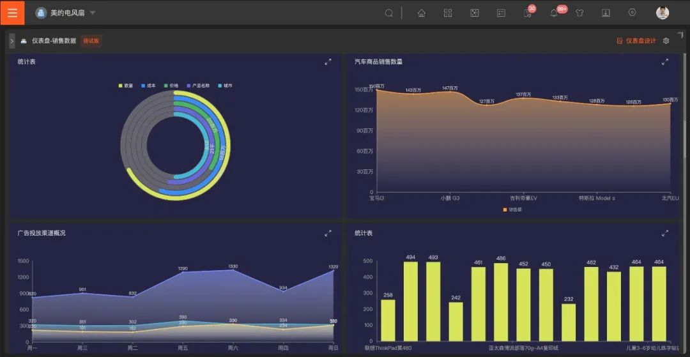Open search with the magnifier icon
Image resolution: width=690 pixels, height=357 pixels.
pyautogui.click(x=388, y=13)
